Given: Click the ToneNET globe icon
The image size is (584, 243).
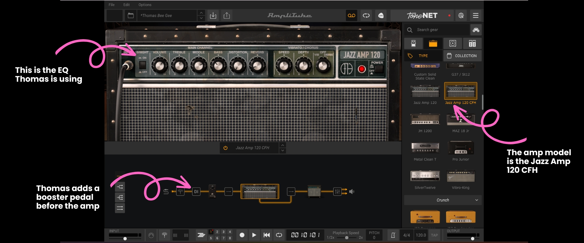Looking at the screenshot, I should [461, 15].
